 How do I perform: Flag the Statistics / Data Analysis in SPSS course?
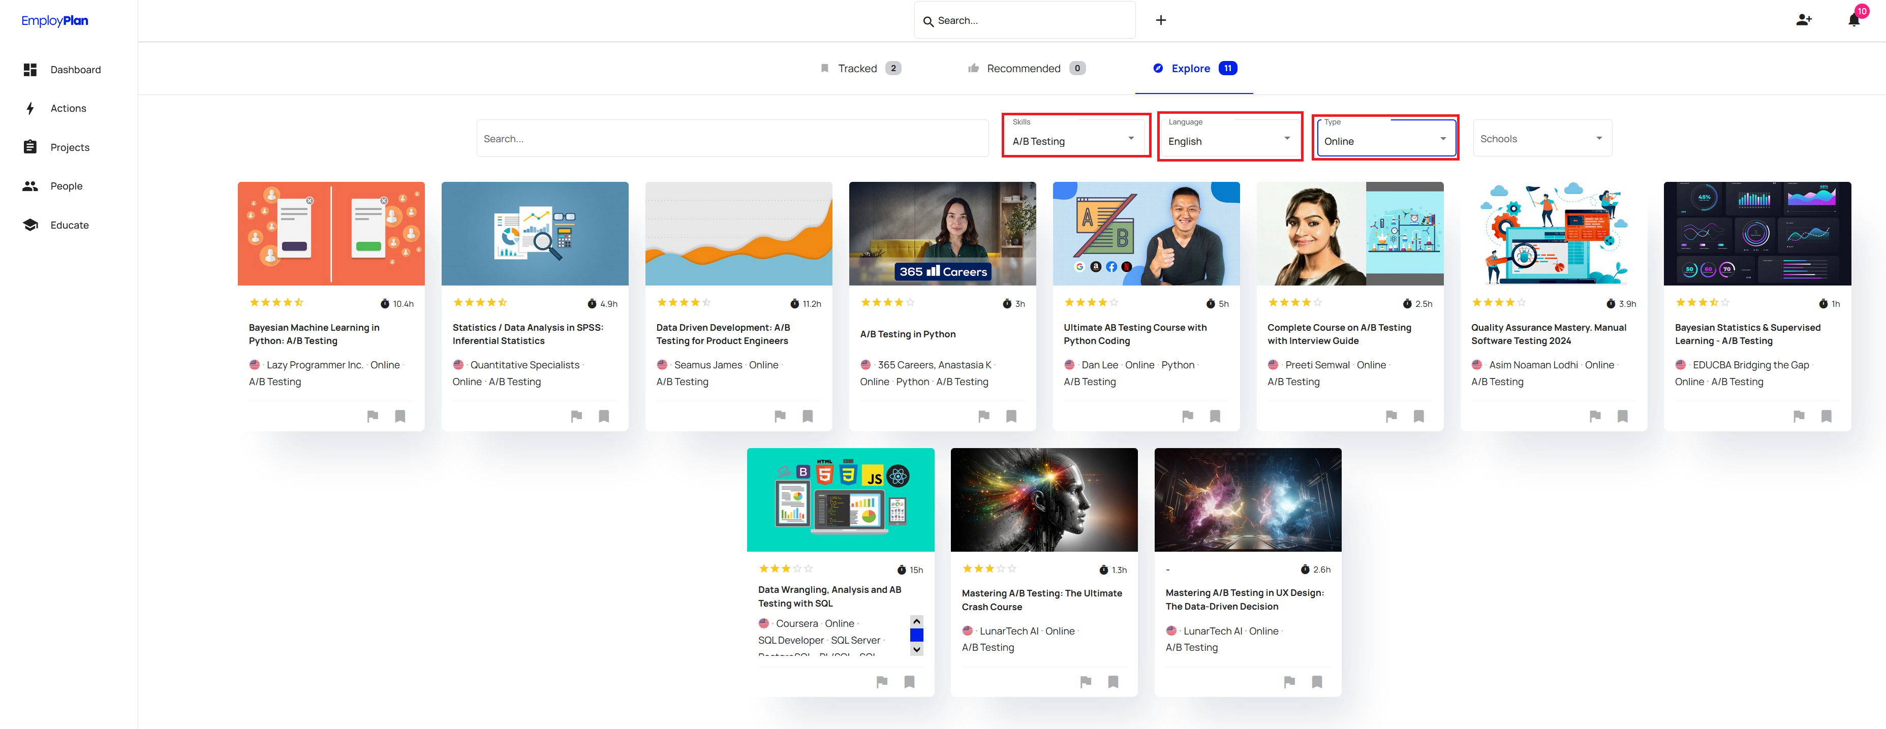tap(576, 417)
